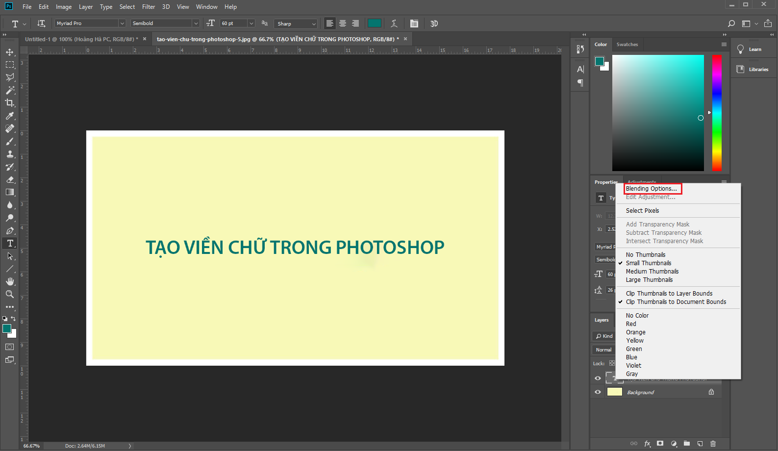Center text alignment in options bar
The image size is (778, 451).
coord(343,24)
